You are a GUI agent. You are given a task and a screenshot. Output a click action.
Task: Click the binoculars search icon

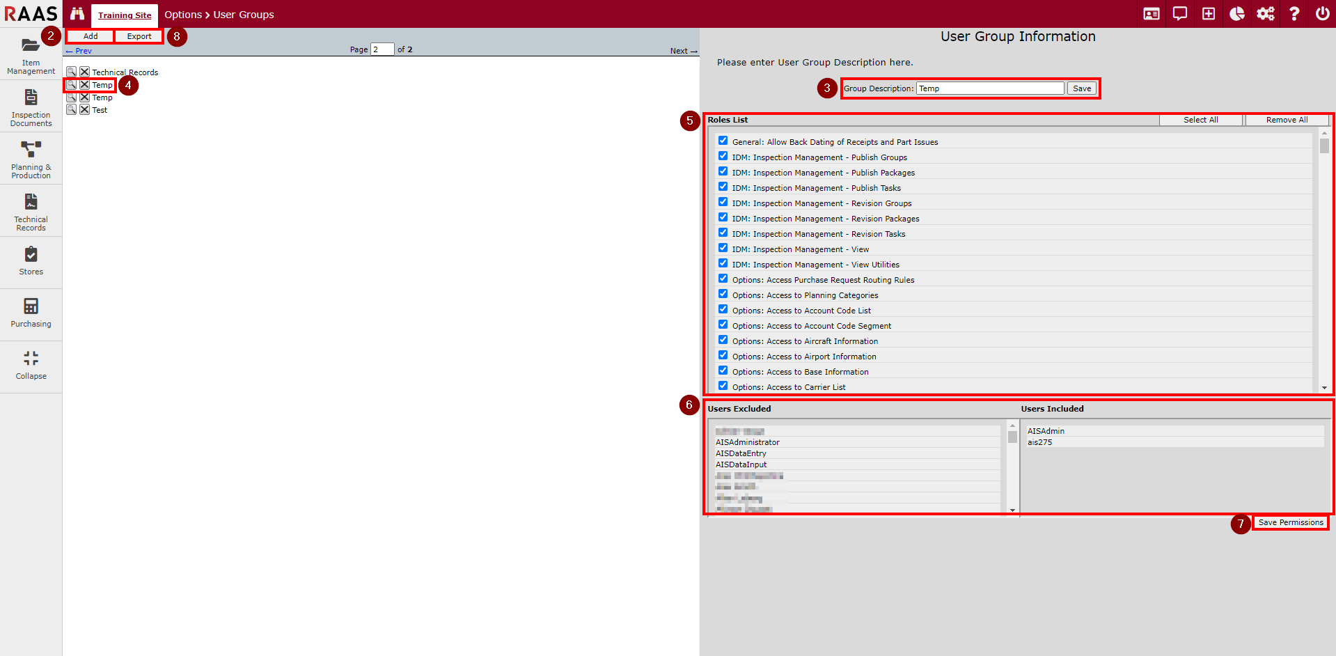77,14
